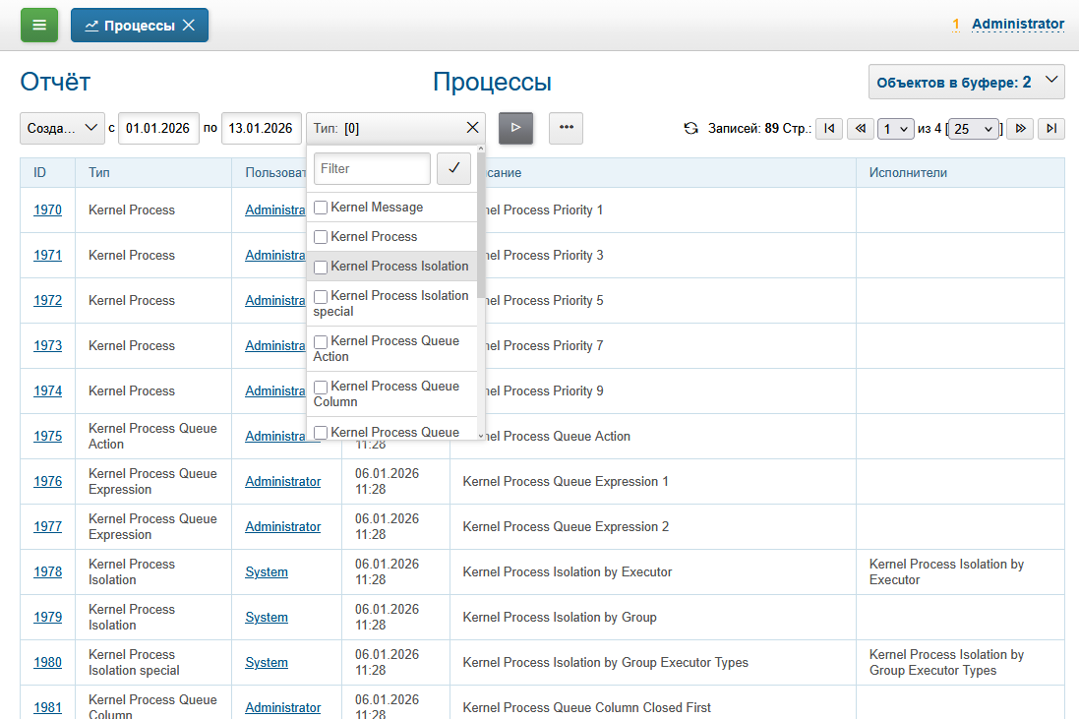Go to the next page

1020,129
